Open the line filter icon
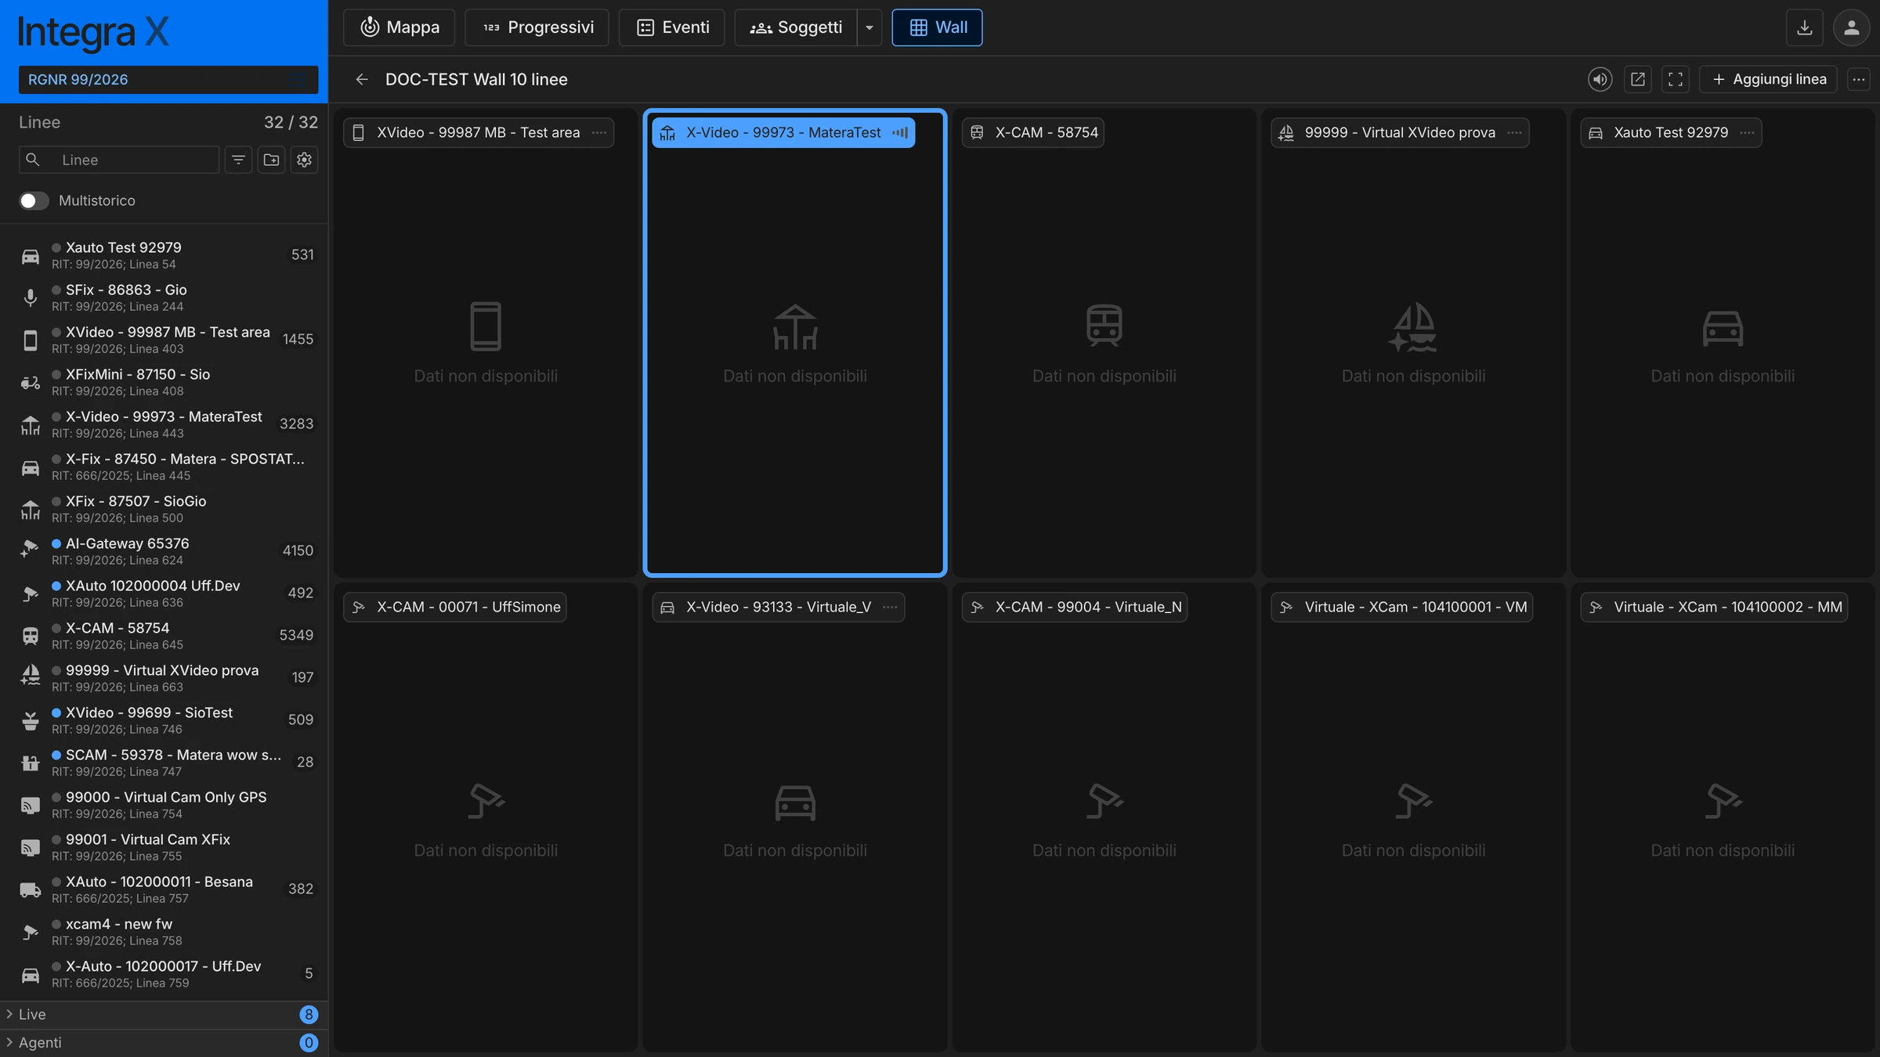Screen dimensions: 1880x1057 [238, 160]
